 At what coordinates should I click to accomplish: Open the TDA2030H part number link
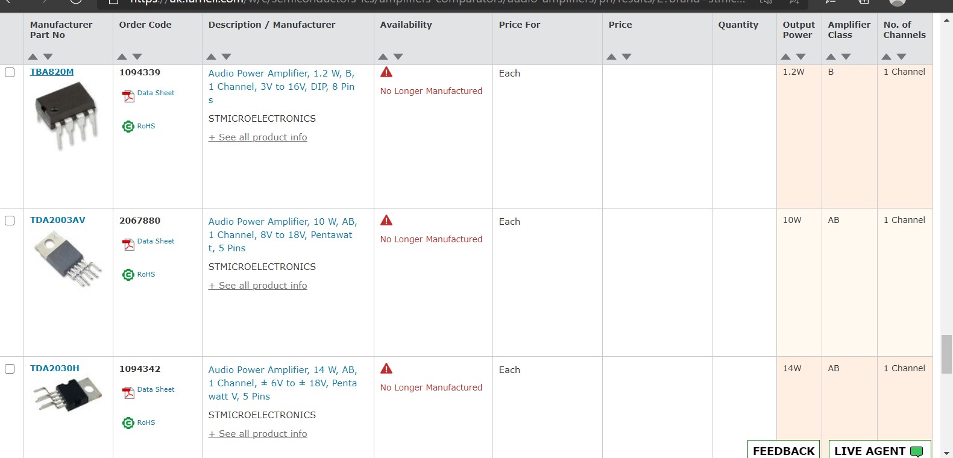click(55, 368)
